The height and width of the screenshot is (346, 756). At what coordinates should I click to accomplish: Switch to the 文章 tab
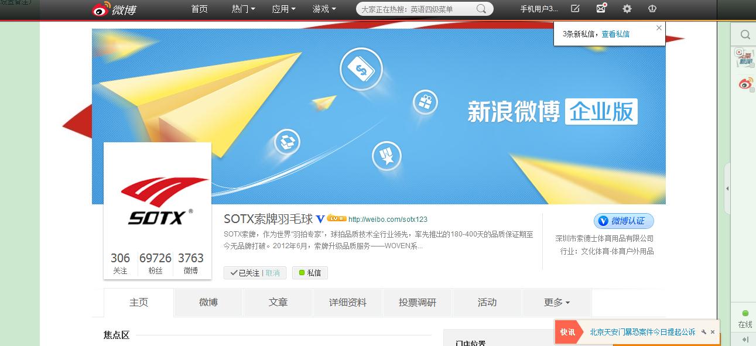[x=278, y=303]
